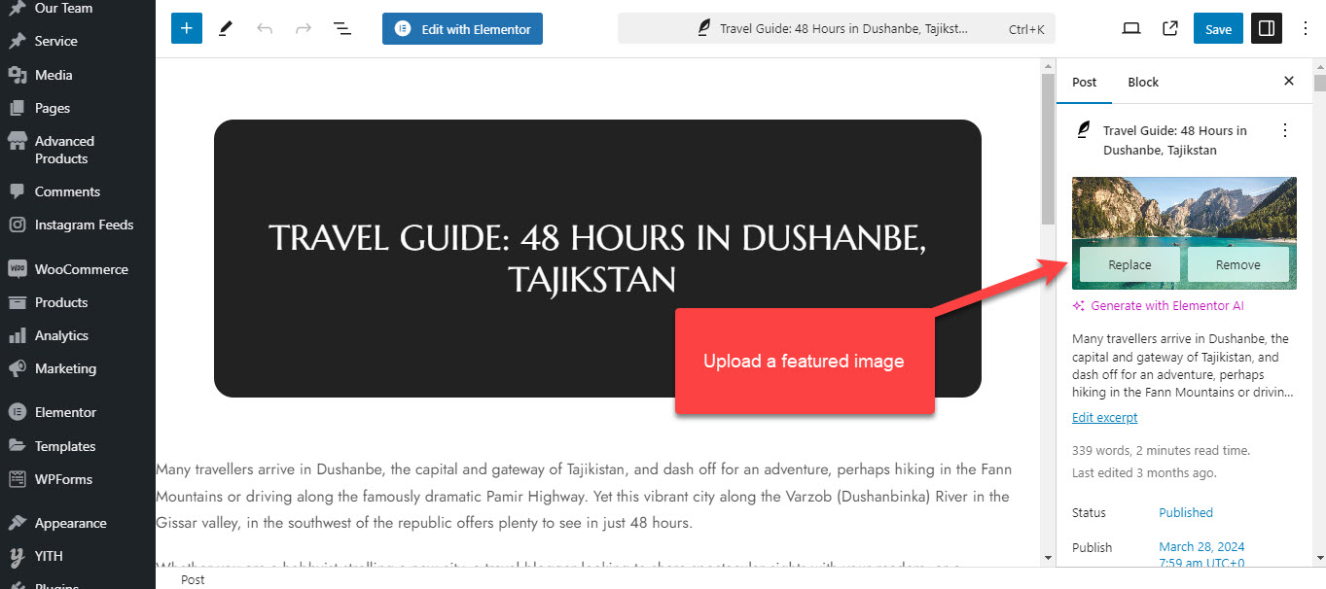Screen dimensions: 1326x589
Task: Click the Edit excerpt link
Action: (1104, 418)
